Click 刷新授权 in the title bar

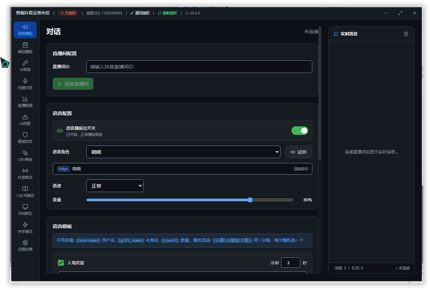click(x=168, y=13)
